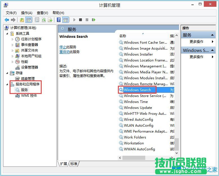The width and height of the screenshot is (219, 176).
Task: Collapse the 服务 section in actions pane
Action: point(212,35)
